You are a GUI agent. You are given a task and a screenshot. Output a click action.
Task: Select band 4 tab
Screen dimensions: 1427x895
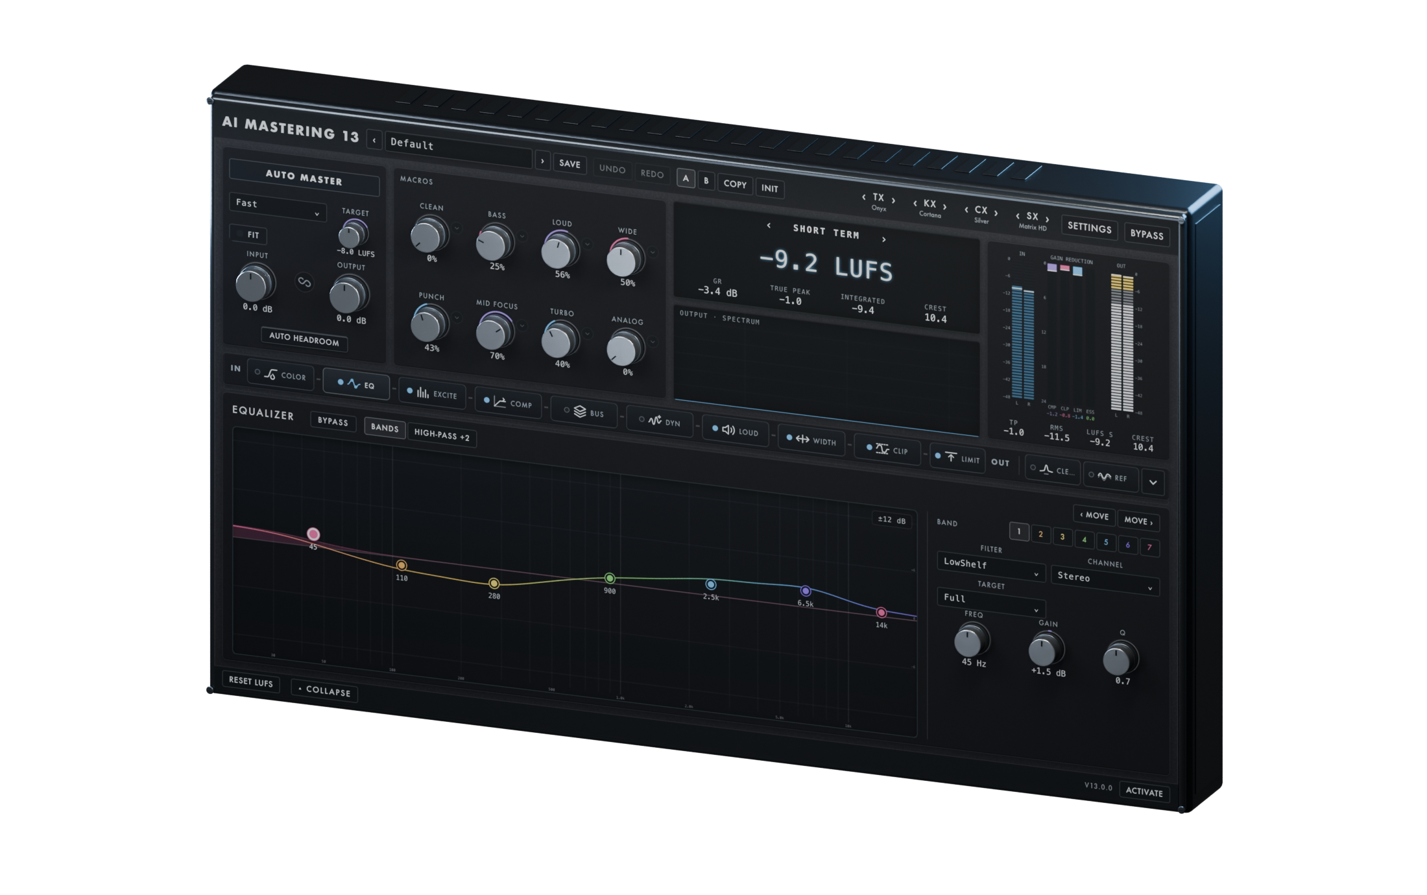click(x=1084, y=540)
